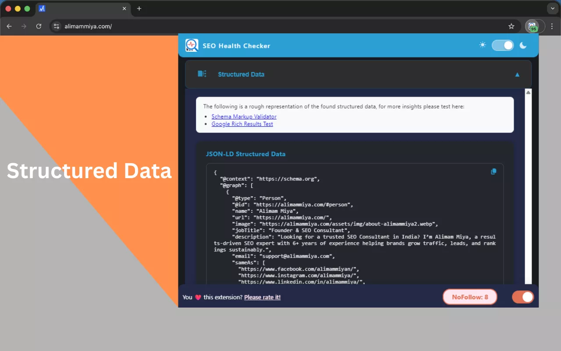
Task: Collapse the Structured Data section arrow
Action: point(517,75)
